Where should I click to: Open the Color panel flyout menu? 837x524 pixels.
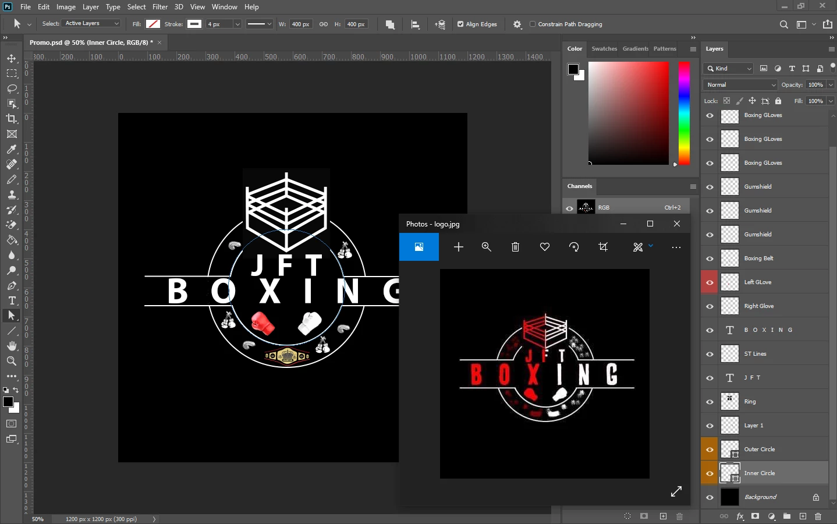[x=693, y=49]
